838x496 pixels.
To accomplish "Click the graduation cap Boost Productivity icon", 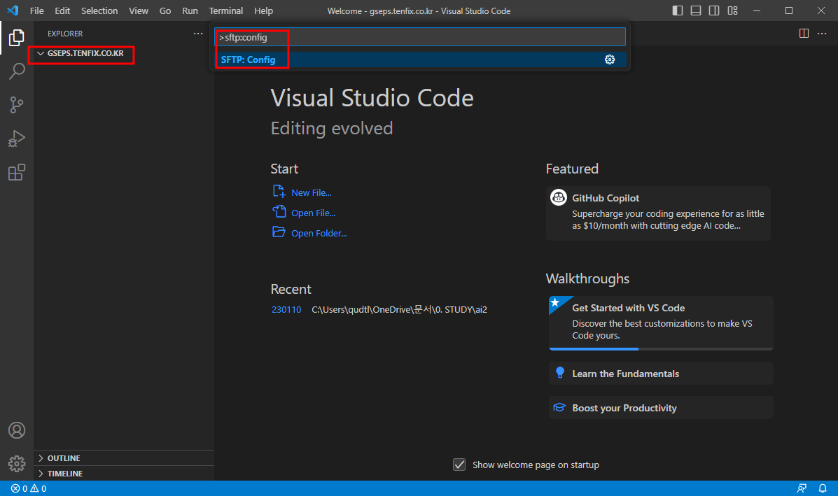I will tap(559, 407).
